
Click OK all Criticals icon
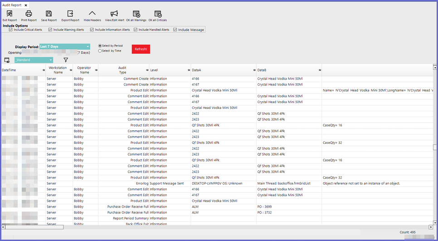click(x=158, y=14)
